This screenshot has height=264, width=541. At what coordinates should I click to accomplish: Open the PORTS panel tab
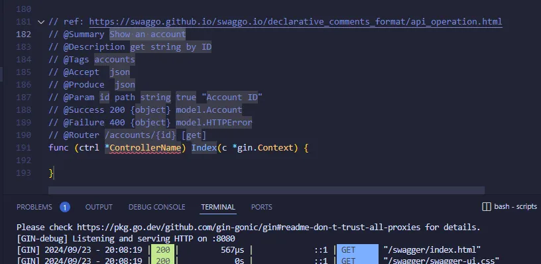pos(261,207)
